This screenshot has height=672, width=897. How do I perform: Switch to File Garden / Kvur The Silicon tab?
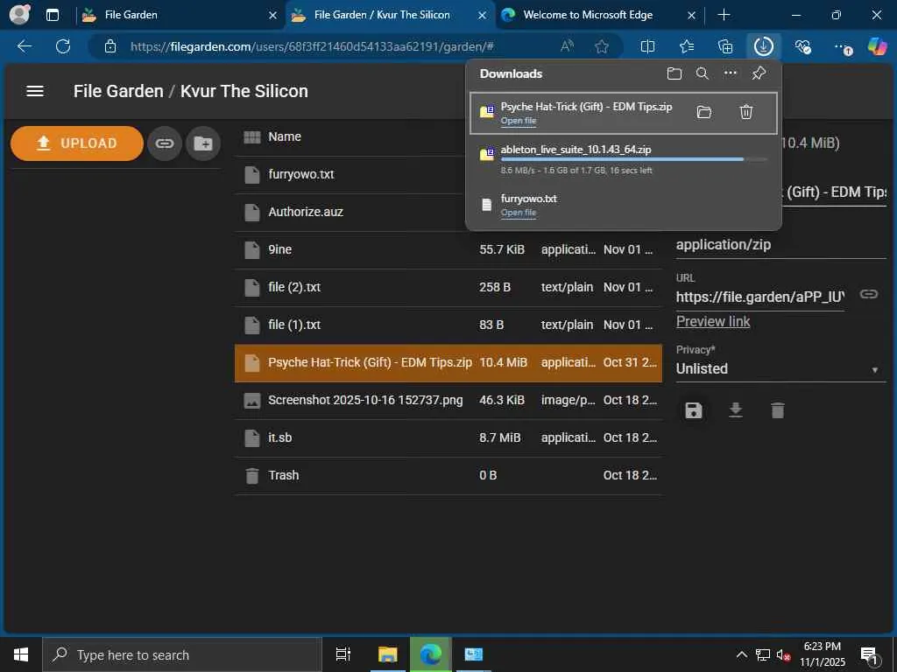click(389, 15)
